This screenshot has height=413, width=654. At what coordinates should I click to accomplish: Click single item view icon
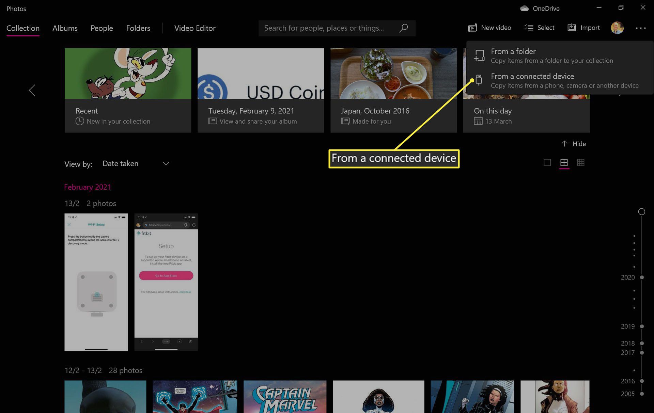pyautogui.click(x=547, y=163)
